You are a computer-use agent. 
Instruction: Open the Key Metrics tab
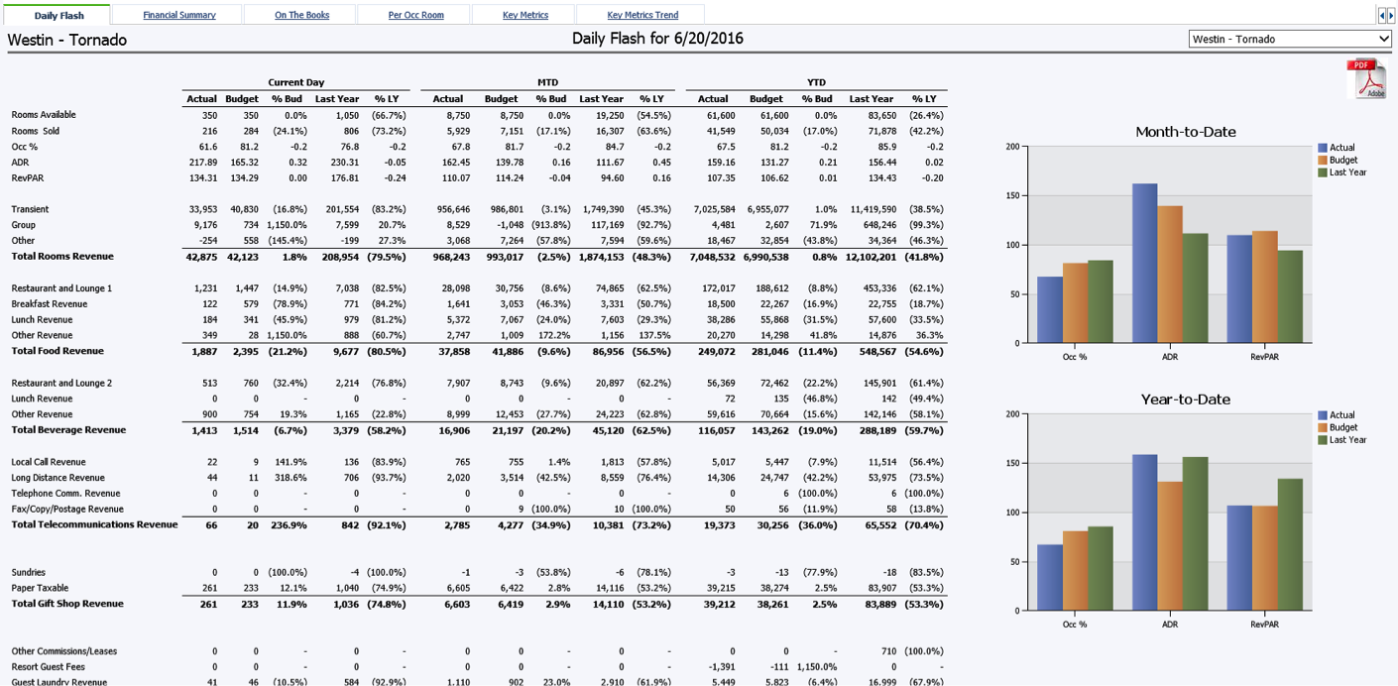(x=524, y=15)
